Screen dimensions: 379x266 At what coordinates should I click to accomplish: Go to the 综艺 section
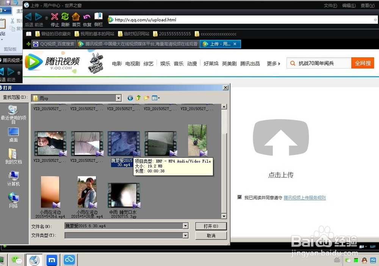pyautogui.click(x=149, y=64)
